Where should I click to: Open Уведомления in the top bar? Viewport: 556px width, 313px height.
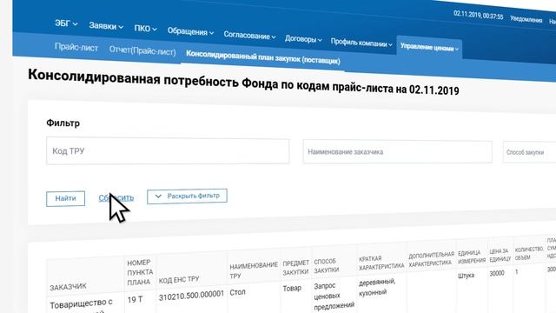[x=526, y=19]
